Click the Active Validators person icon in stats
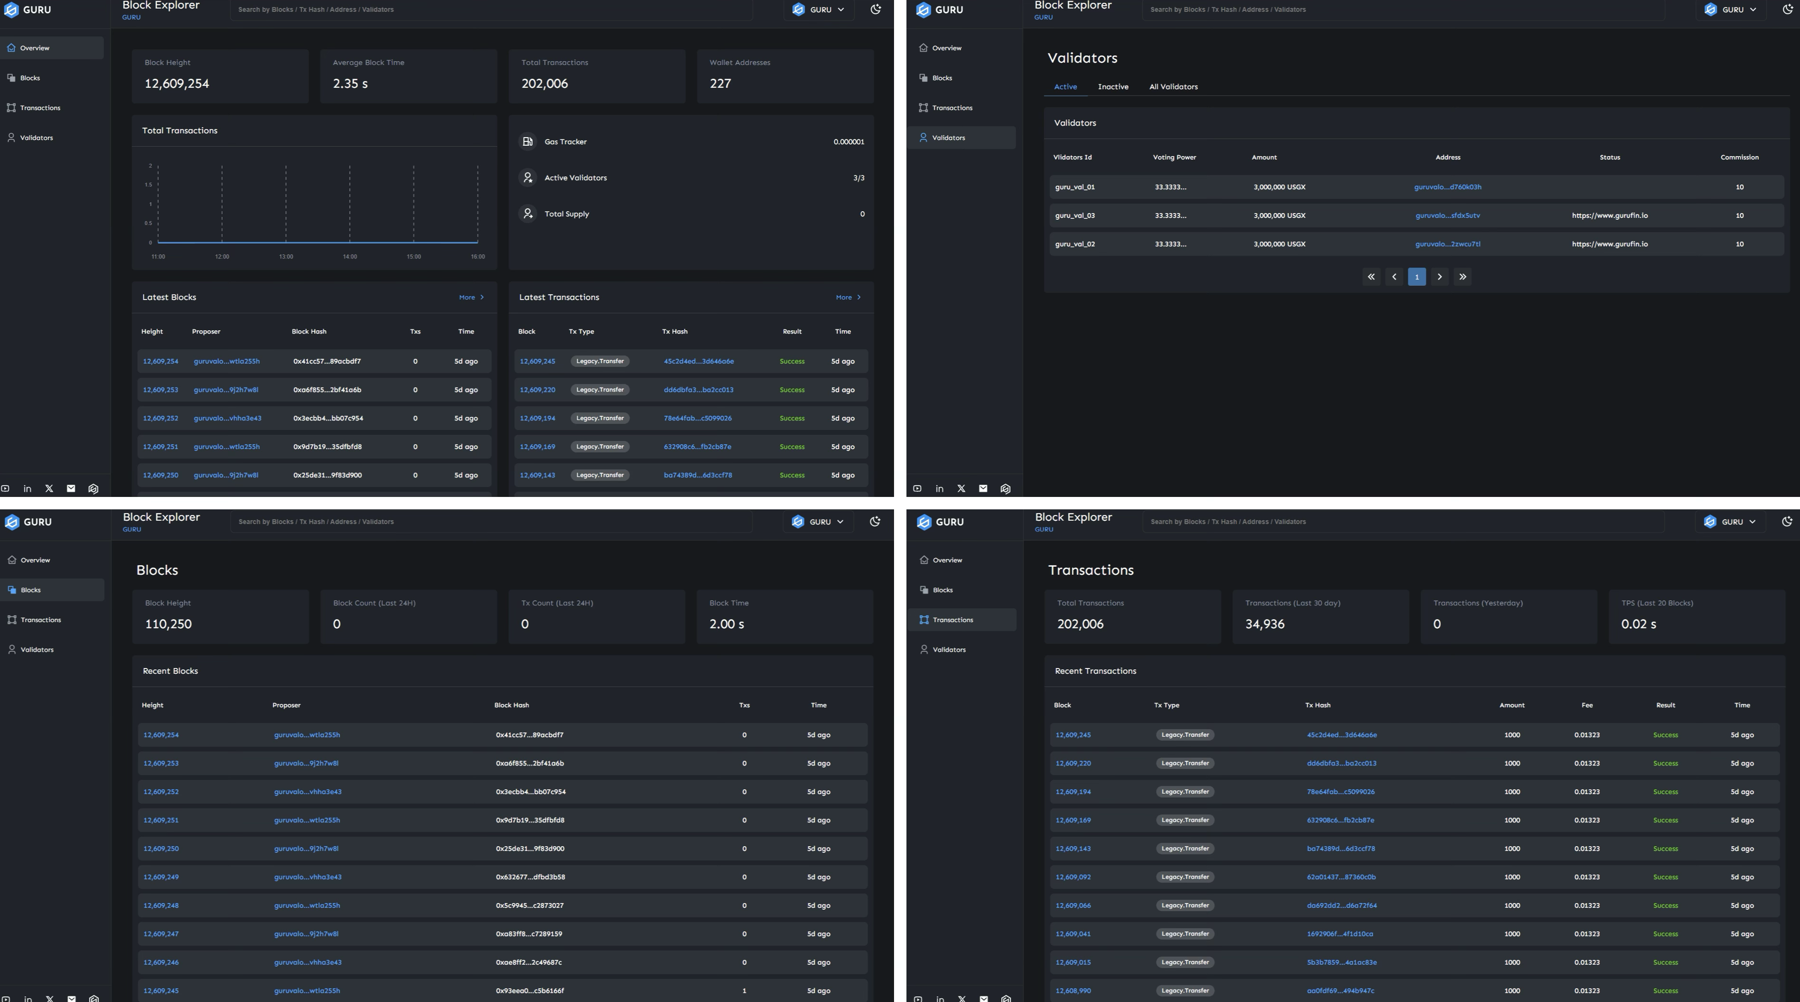 pyautogui.click(x=528, y=178)
